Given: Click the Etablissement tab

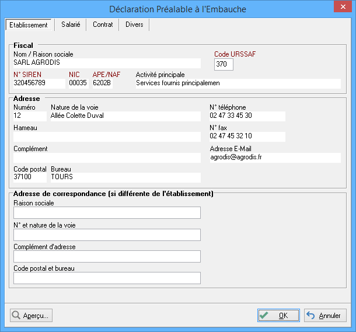Looking at the screenshot, I should click(29, 25).
